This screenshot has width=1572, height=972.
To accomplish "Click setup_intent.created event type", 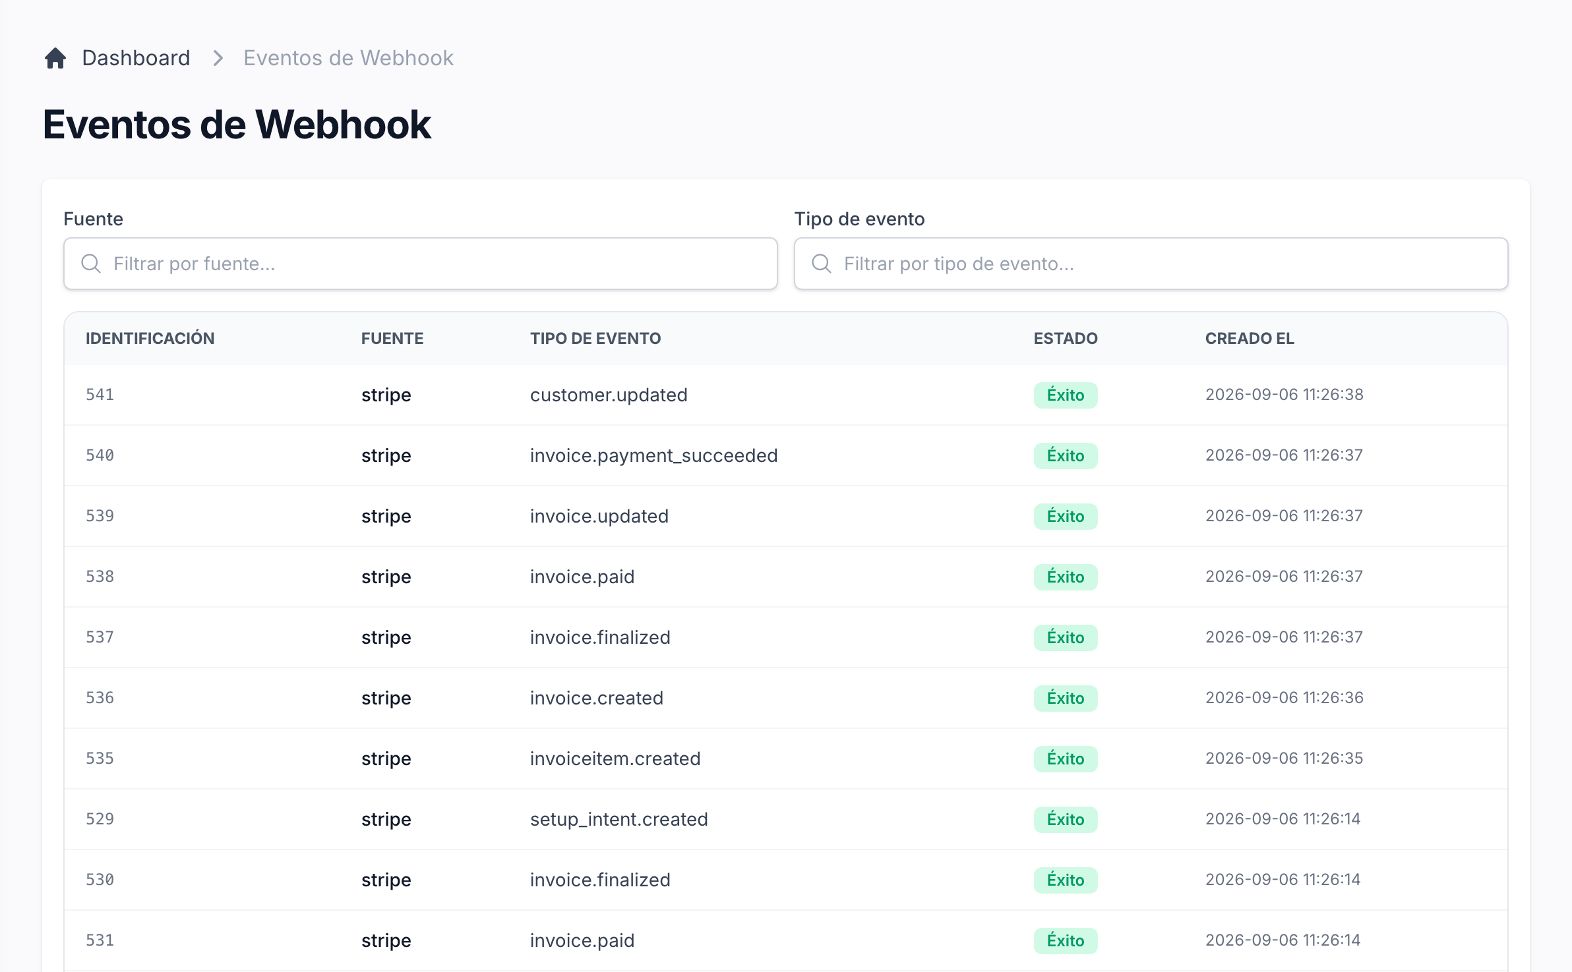I will (x=619, y=819).
